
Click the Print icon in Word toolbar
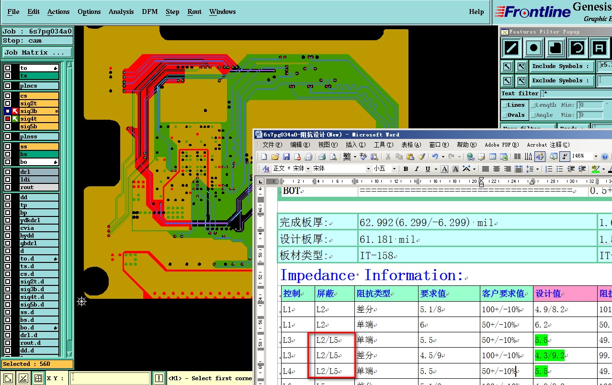click(322, 157)
